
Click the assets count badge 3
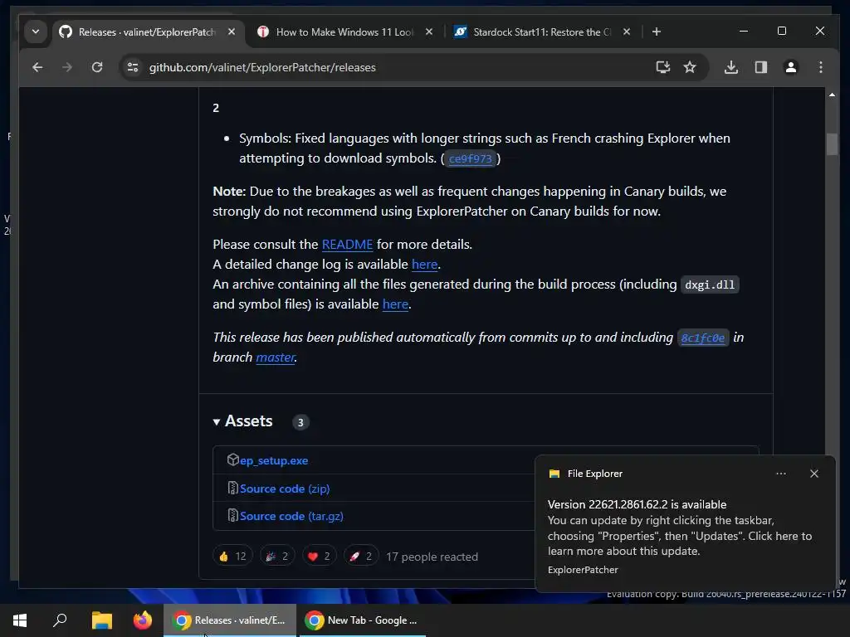click(x=300, y=422)
